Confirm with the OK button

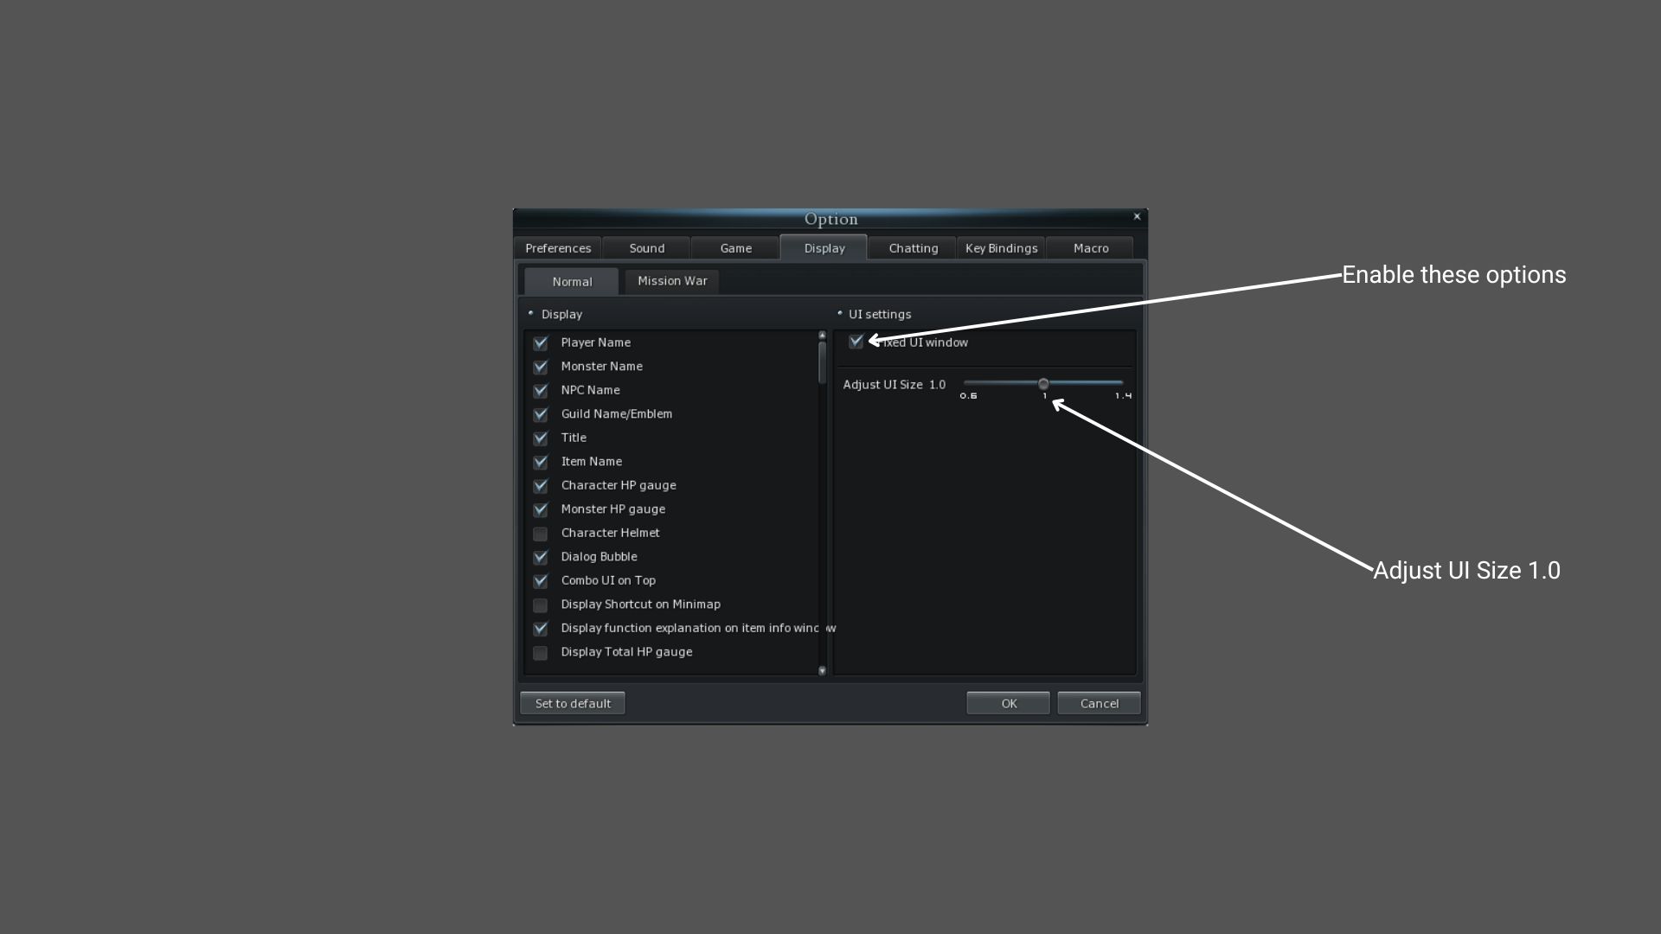[x=1009, y=703]
